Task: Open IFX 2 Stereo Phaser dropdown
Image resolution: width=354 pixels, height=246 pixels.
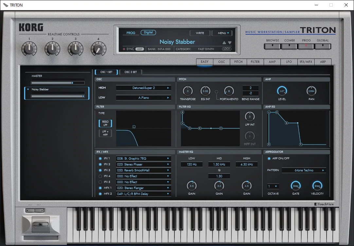Action: tap(144, 165)
